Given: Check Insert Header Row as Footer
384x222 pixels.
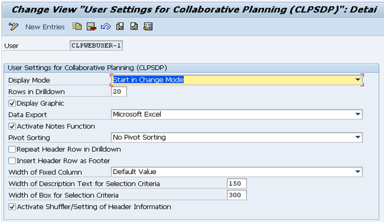Looking at the screenshot, I should (12, 161).
